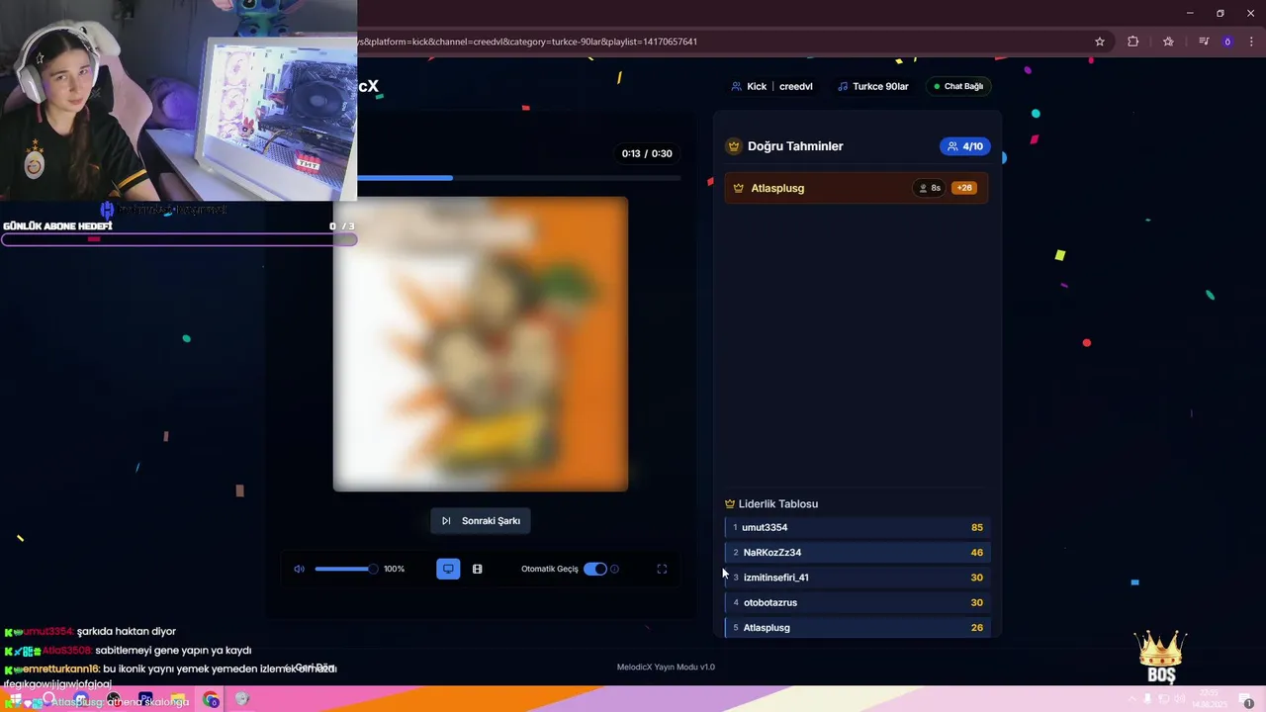Click the webcam overlay video

tap(178, 100)
